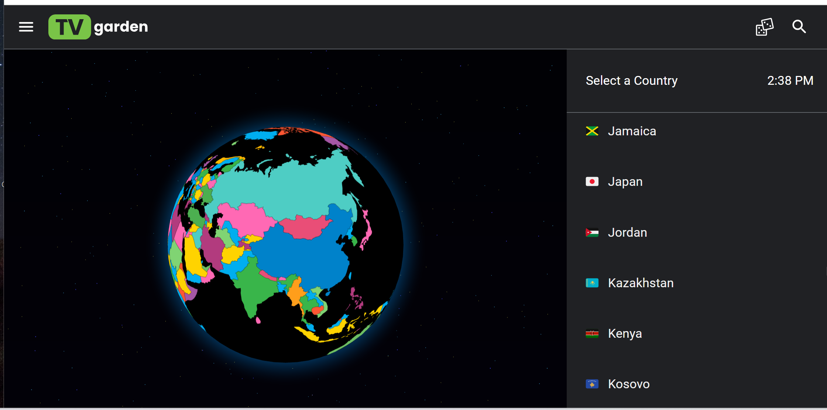Click the Jamaica flag icon
The width and height of the screenshot is (827, 410).
coord(592,131)
